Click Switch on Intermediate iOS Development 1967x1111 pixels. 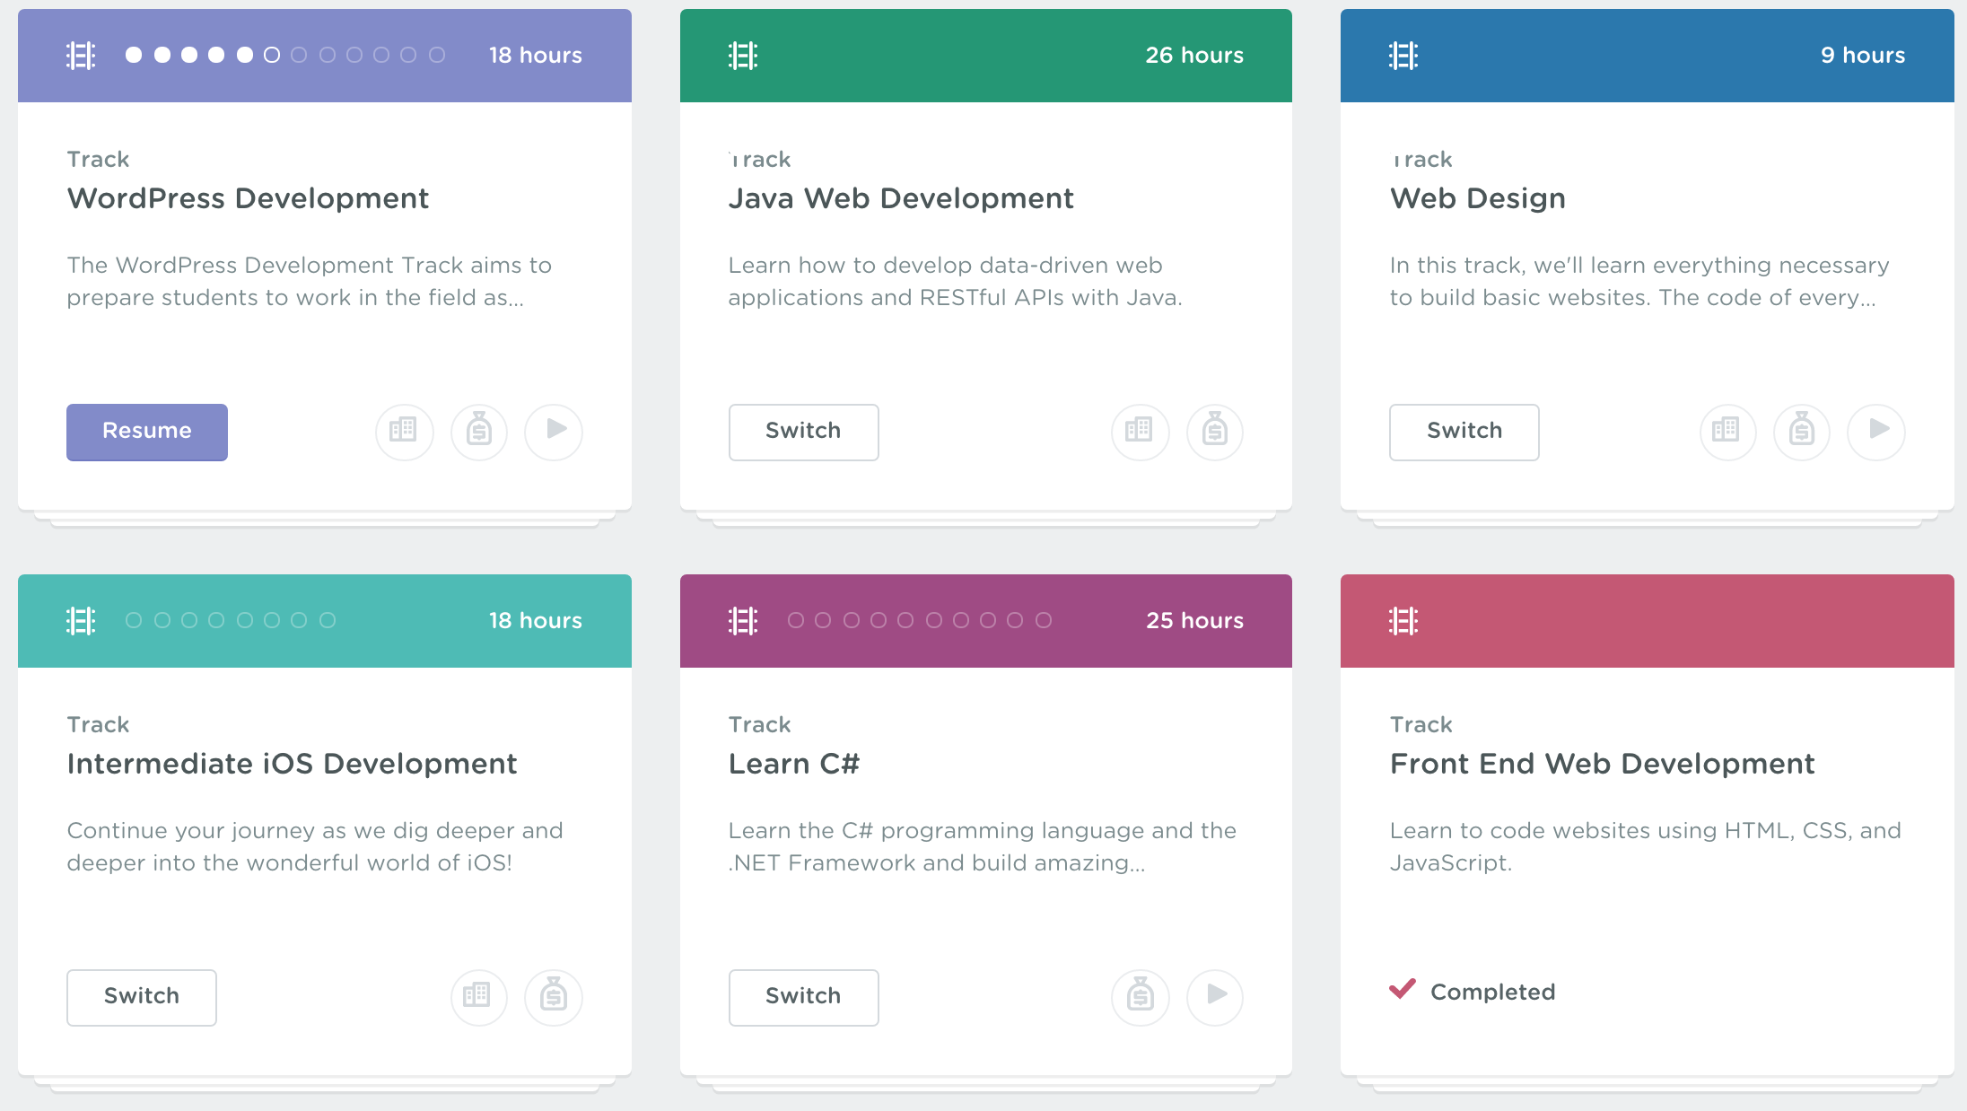tap(141, 997)
